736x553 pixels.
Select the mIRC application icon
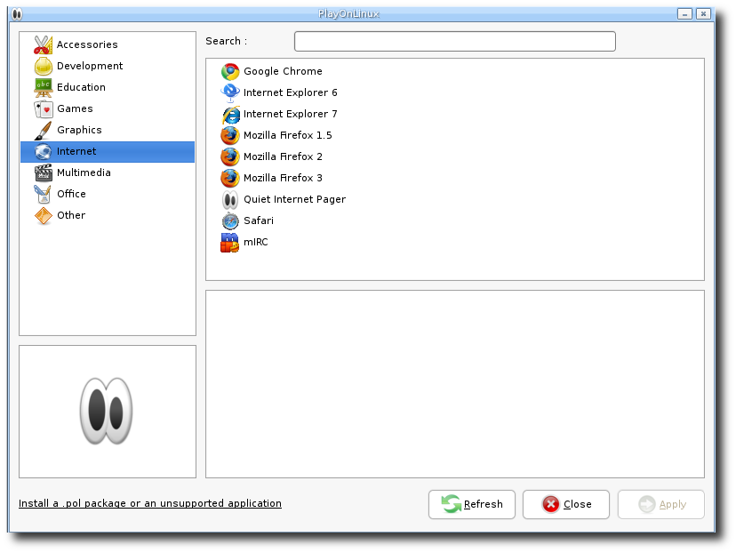coord(230,242)
